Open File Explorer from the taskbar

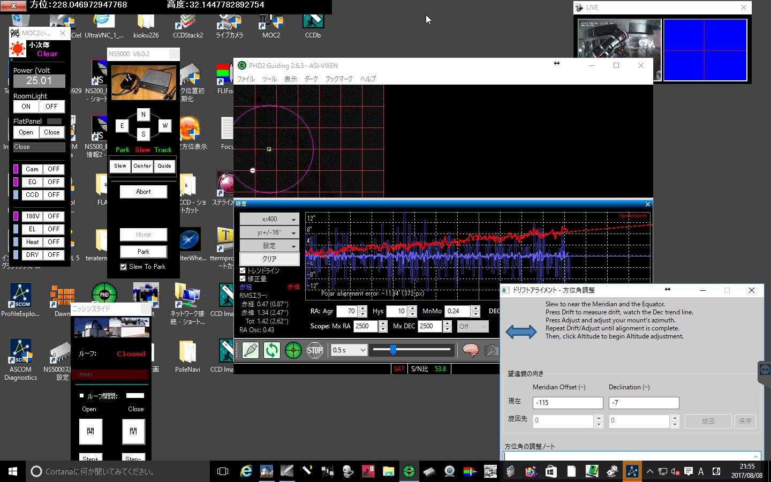(389, 471)
